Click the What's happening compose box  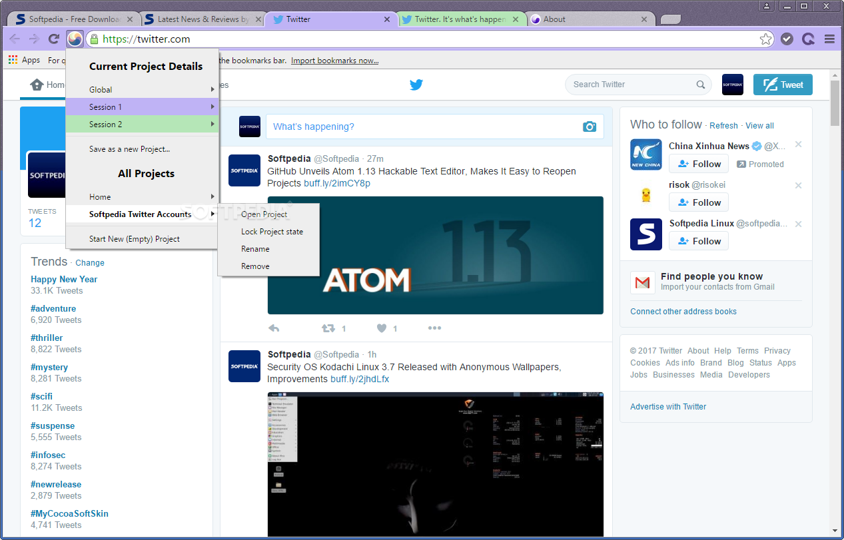(x=434, y=127)
